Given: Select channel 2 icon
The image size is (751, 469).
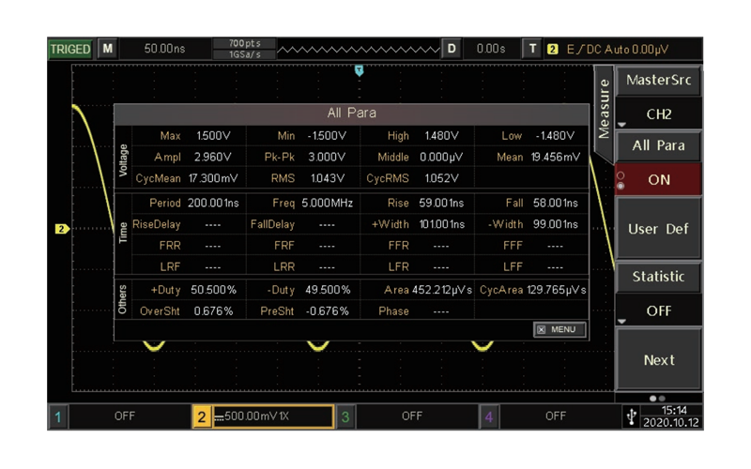Looking at the screenshot, I should (202, 416).
